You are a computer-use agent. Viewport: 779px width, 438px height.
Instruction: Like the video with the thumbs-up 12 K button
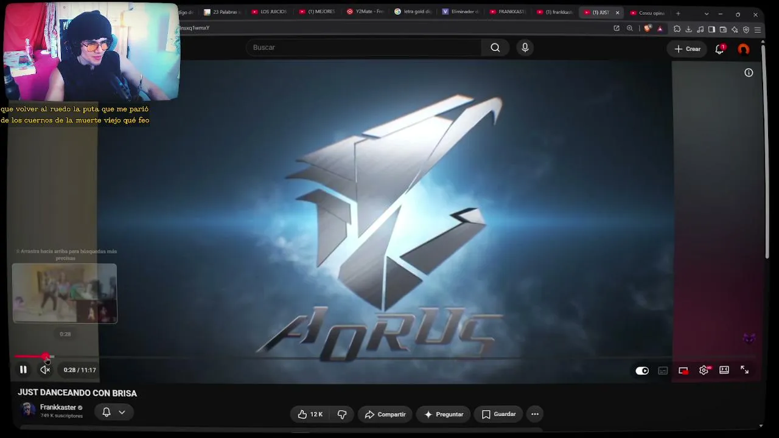click(x=310, y=414)
